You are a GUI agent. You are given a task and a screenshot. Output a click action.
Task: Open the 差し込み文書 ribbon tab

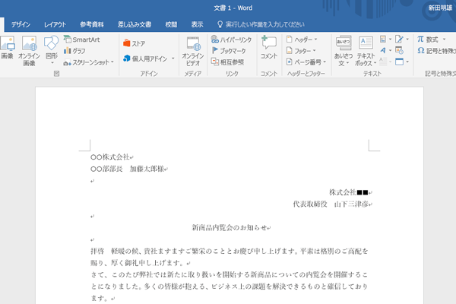(x=134, y=24)
